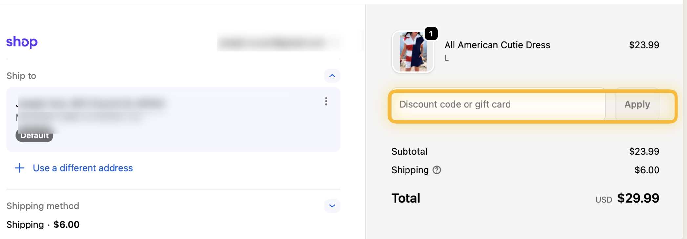Expand the Shipping method section
This screenshot has width=687, height=239.
pos(332,206)
